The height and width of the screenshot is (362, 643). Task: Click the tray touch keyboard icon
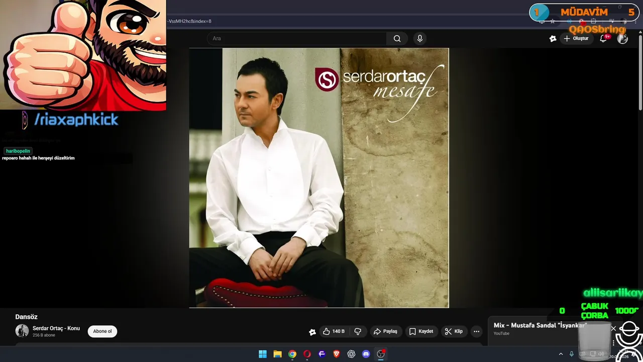coord(583,354)
